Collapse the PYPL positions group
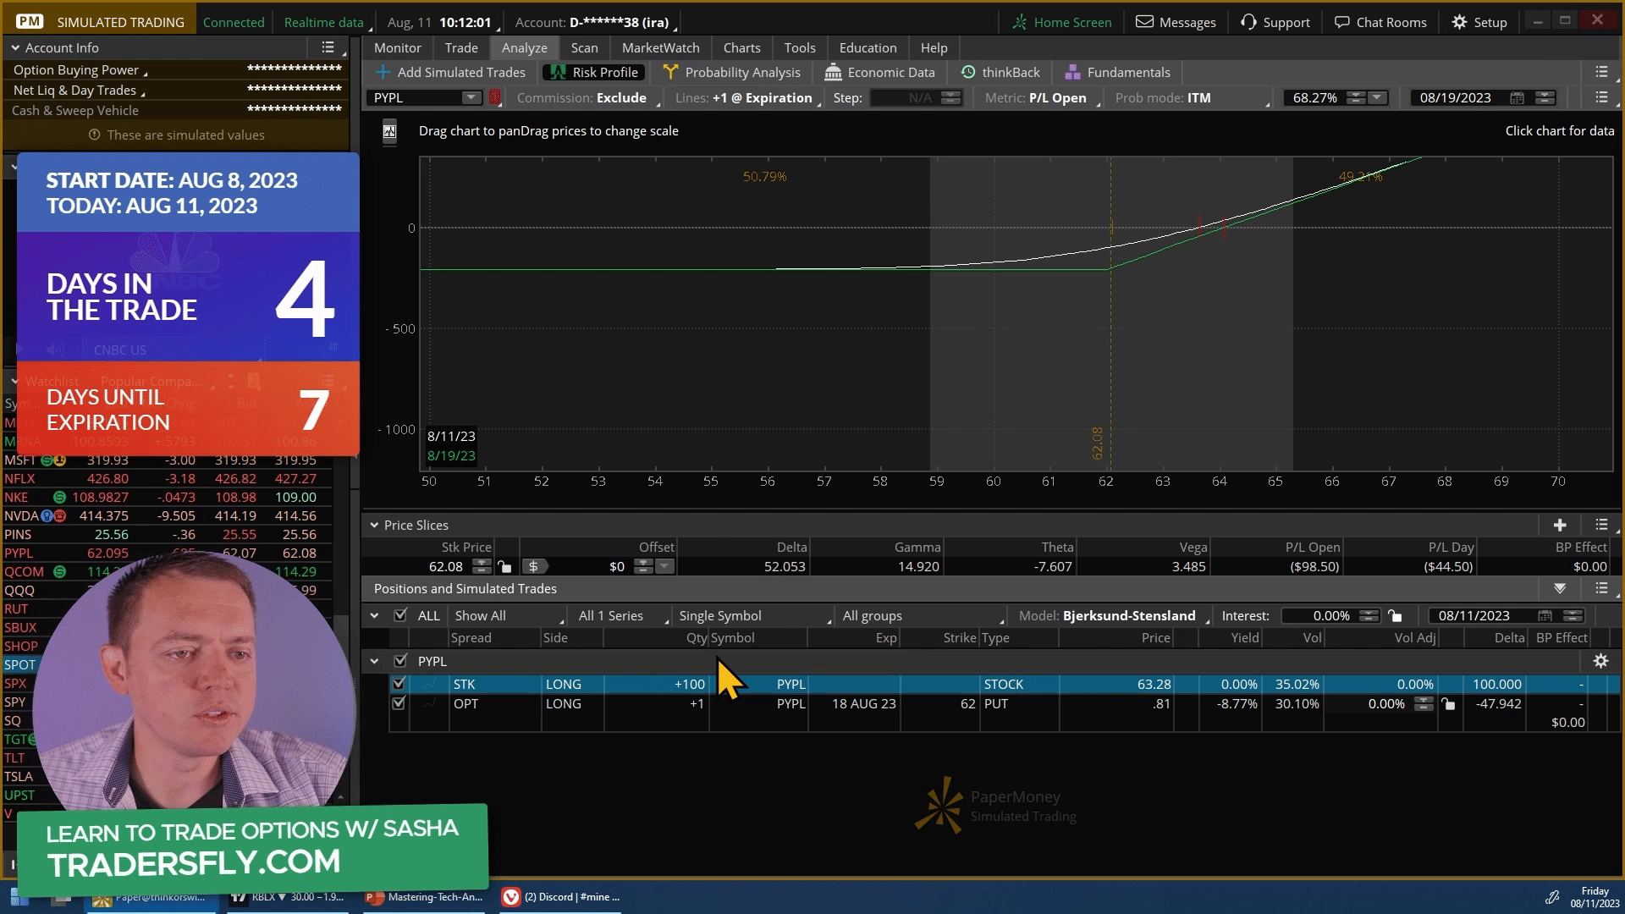 (x=374, y=662)
